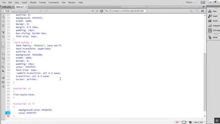Image resolution: width=220 pixels, height=124 pixels.
Task: Refresh the view with the reload icon
Action: click(x=102, y=11)
